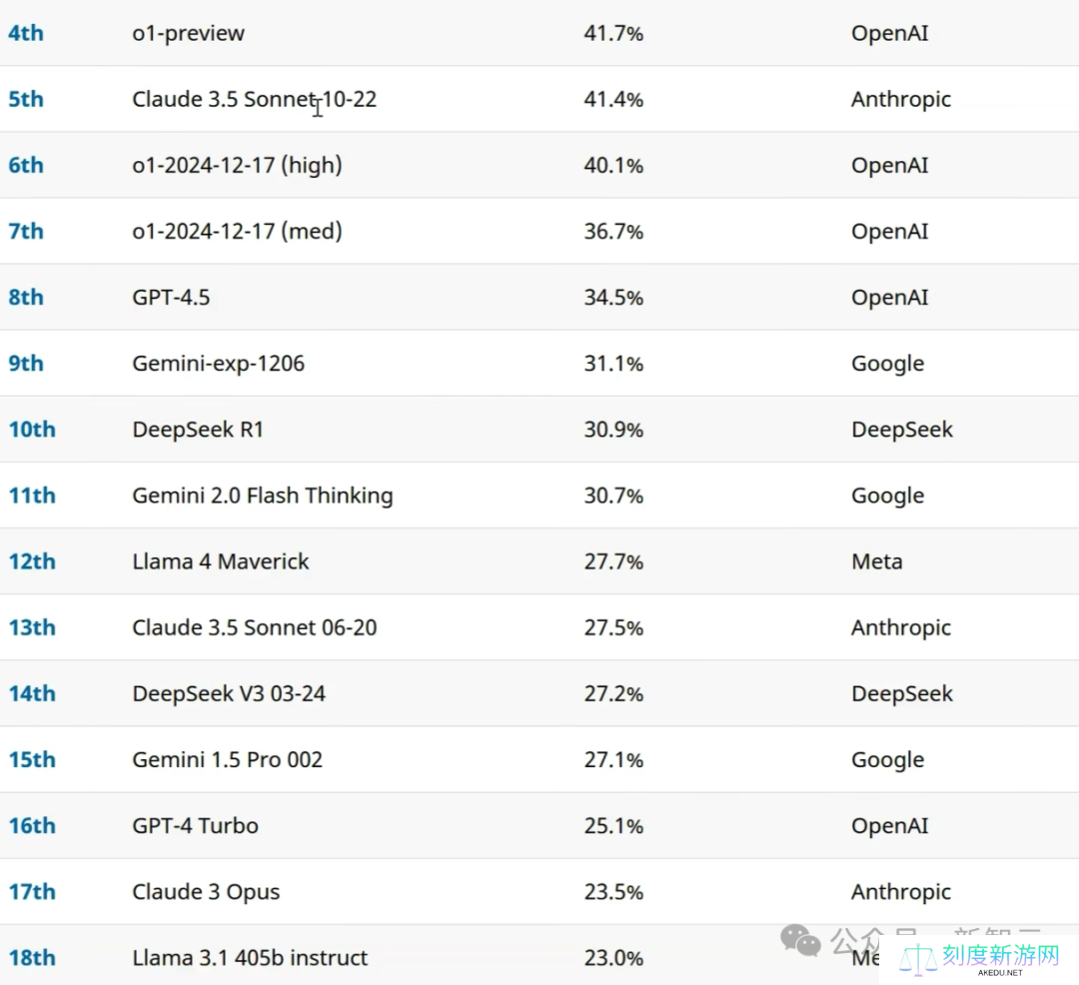Select Gemini 2.0 Flash Thinking model name
The image size is (1079, 985).
coord(262,495)
